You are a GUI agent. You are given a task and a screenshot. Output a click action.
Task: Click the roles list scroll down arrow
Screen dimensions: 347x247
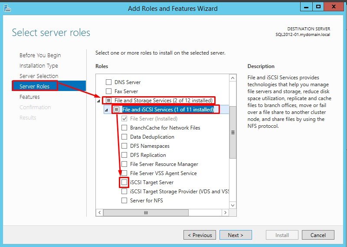tap(233, 205)
